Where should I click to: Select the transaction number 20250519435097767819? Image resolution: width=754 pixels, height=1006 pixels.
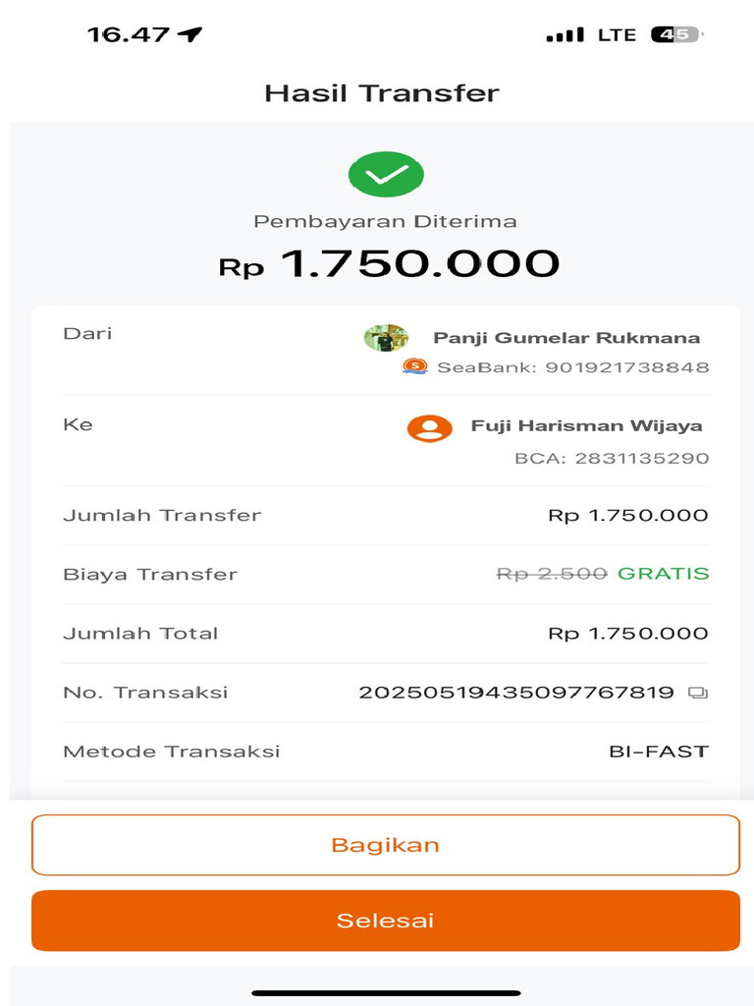515,693
